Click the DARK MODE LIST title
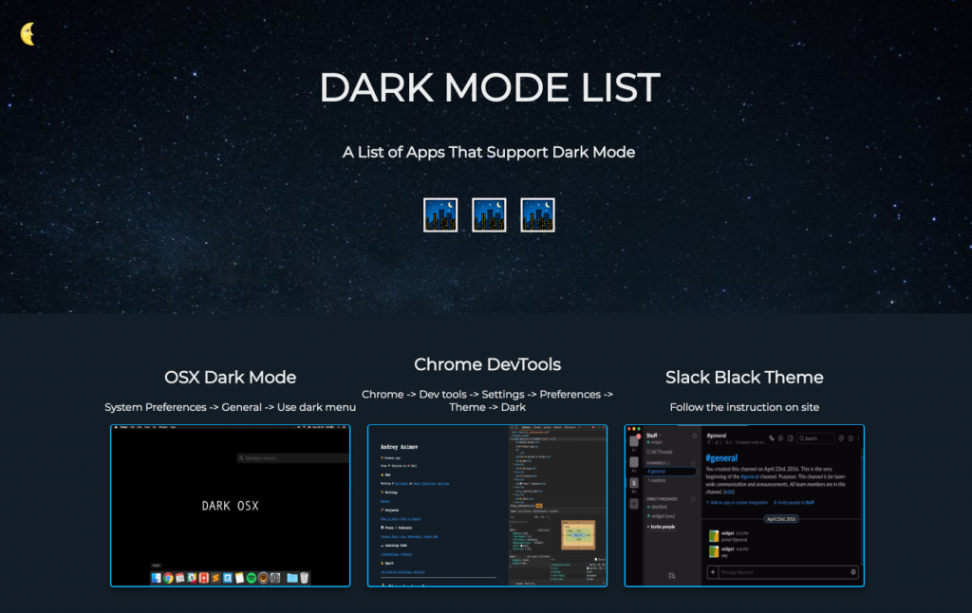This screenshot has height=613, width=972. (x=489, y=87)
